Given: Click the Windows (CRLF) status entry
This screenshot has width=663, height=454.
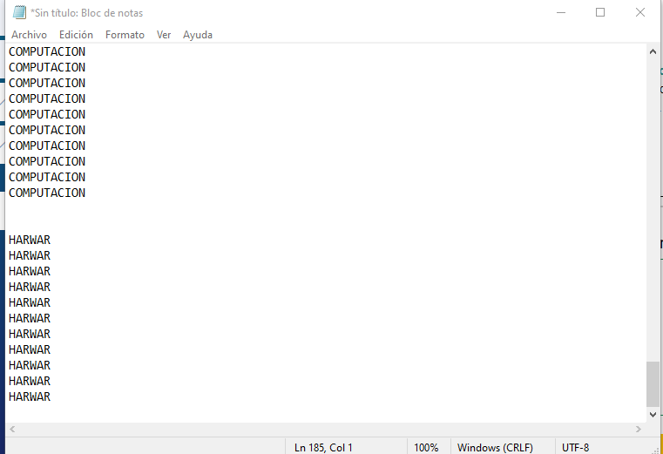Looking at the screenshot, I should coord(495,447).
